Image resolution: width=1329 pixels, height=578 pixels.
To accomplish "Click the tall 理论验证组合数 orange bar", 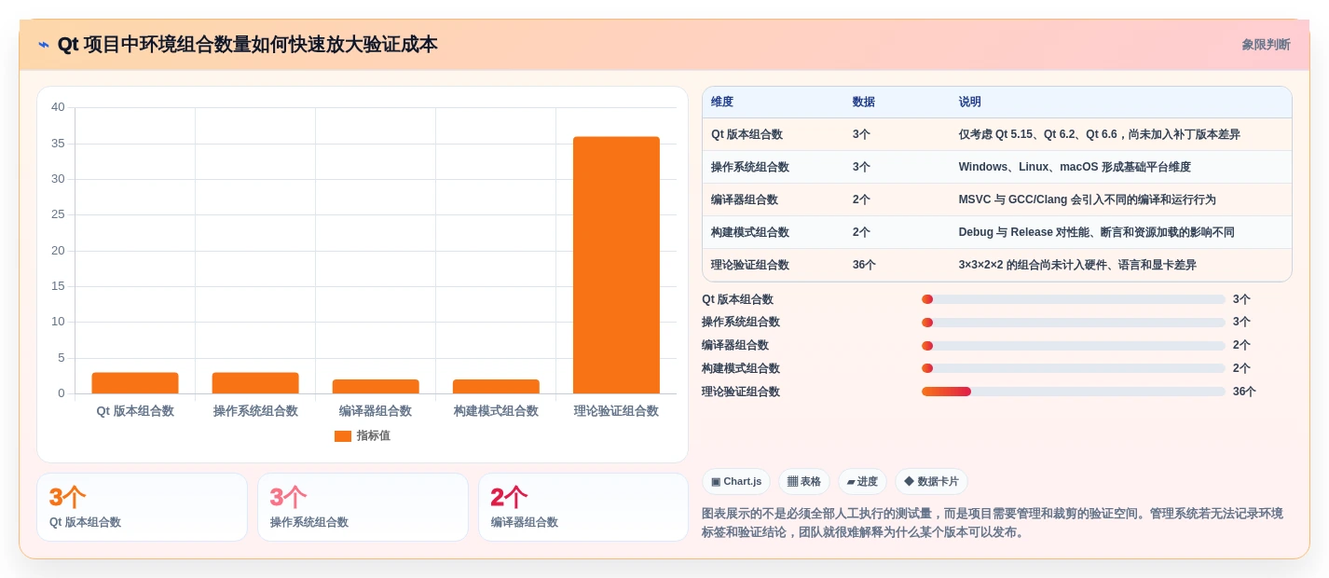I will click(x=616, y=265).
